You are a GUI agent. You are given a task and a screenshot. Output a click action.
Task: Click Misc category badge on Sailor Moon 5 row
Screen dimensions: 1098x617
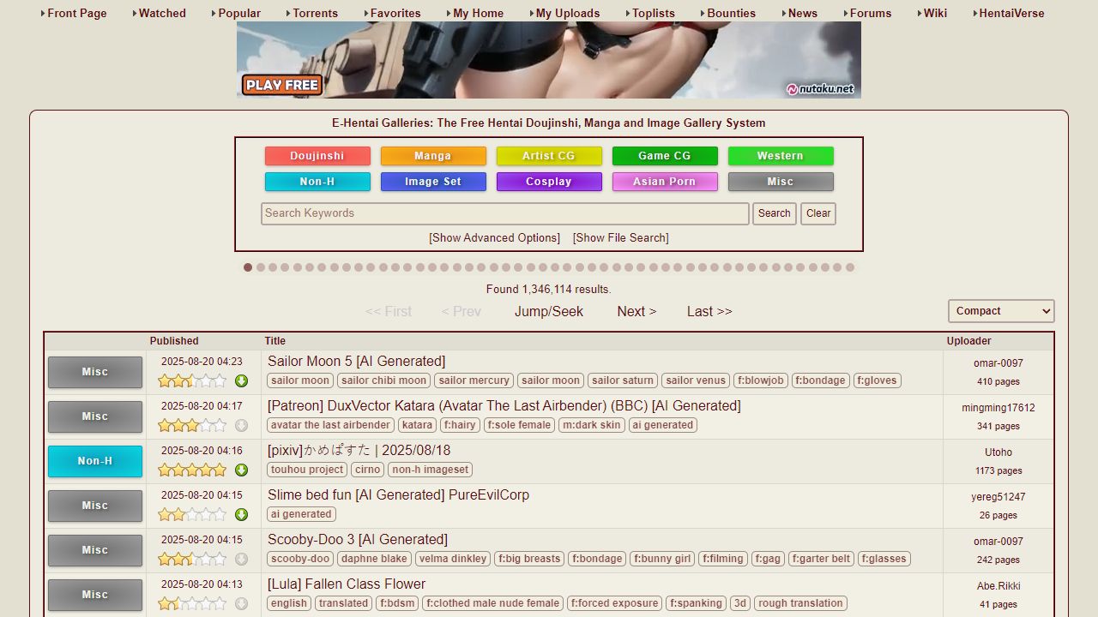[95, 372]
